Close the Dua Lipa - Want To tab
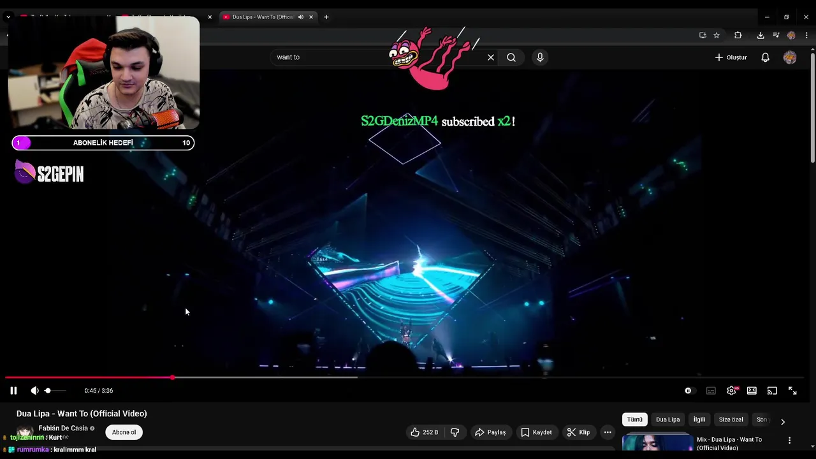The image size is (816, 459). pos(311,17)
